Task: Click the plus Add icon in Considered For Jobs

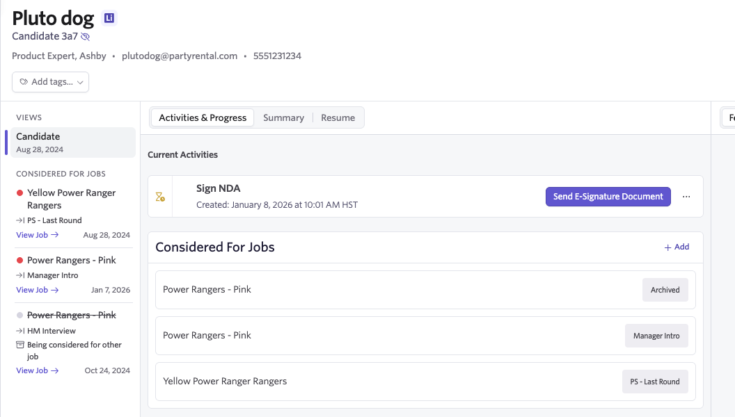Action: coord(667,247)
